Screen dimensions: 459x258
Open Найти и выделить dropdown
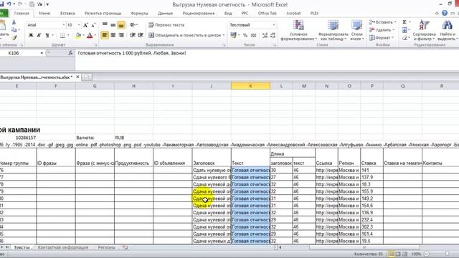pos(448,31)
